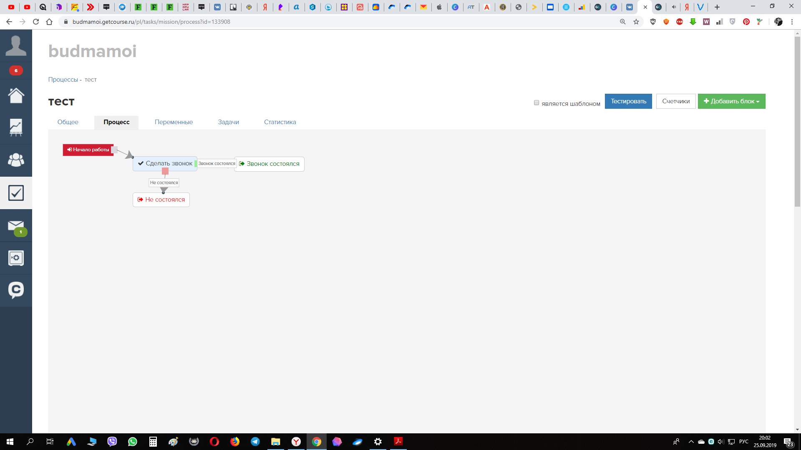Image resolution: width=801 pixels, height=450 pixels.
Task: Open File Explorer from the taskbar
Action: click(x=275, y=442)
